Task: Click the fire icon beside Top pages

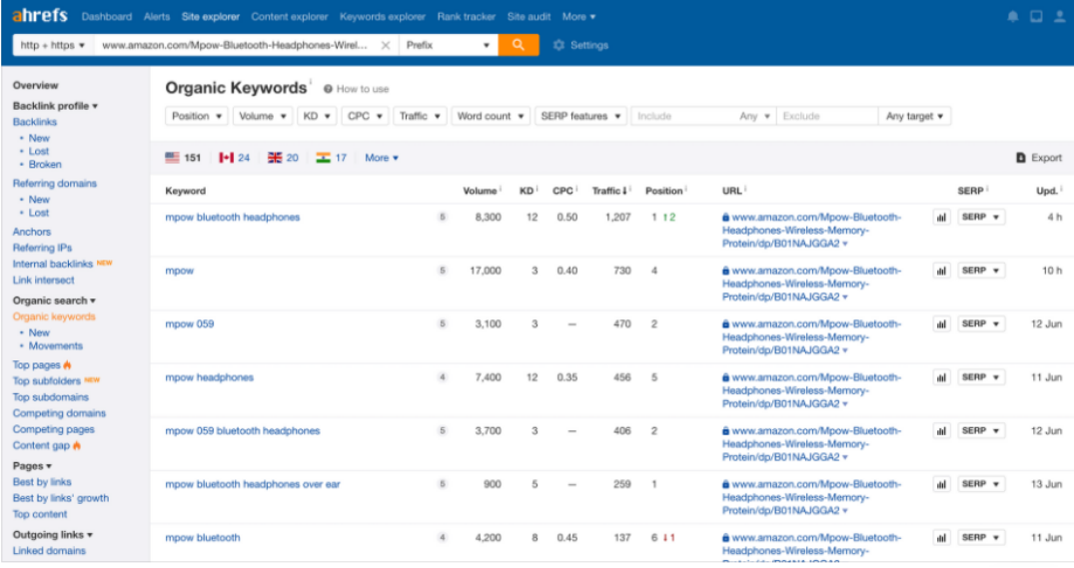Action: click(67, 364)
